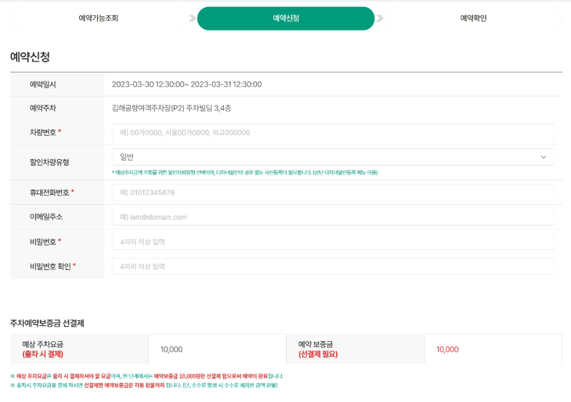Viewport: 571px width, 402px height.
Task: Click the red 예약 보증금 value 10,000
Action: click(x=447, y=349)
